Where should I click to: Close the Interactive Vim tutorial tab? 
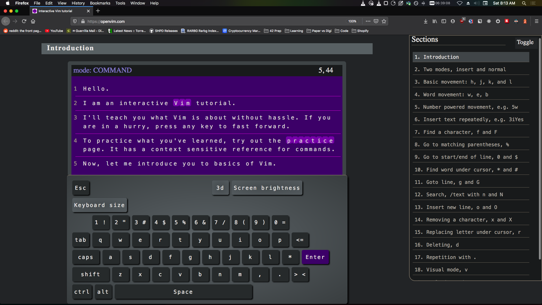pos(88,11)
